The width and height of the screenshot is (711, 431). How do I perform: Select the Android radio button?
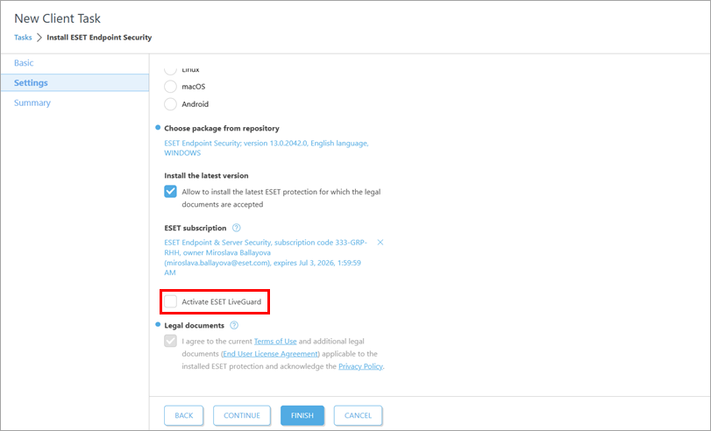[171, 104]
